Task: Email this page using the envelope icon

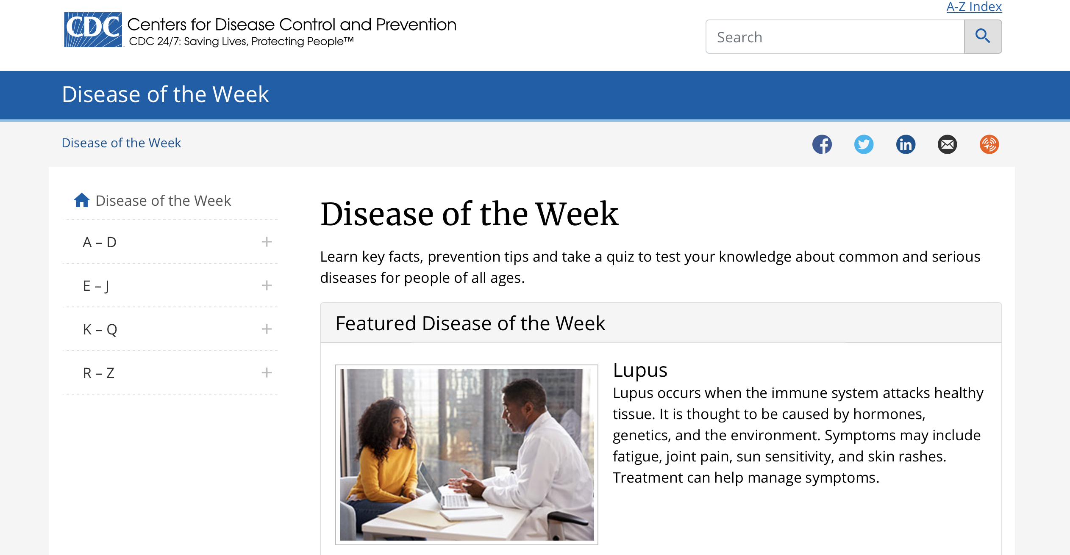Action: click(947, 144)
